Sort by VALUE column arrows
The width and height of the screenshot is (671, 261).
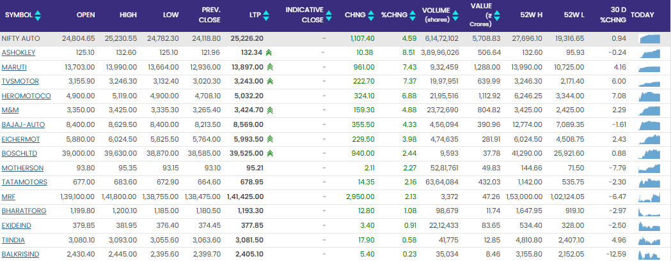[497, 15]
